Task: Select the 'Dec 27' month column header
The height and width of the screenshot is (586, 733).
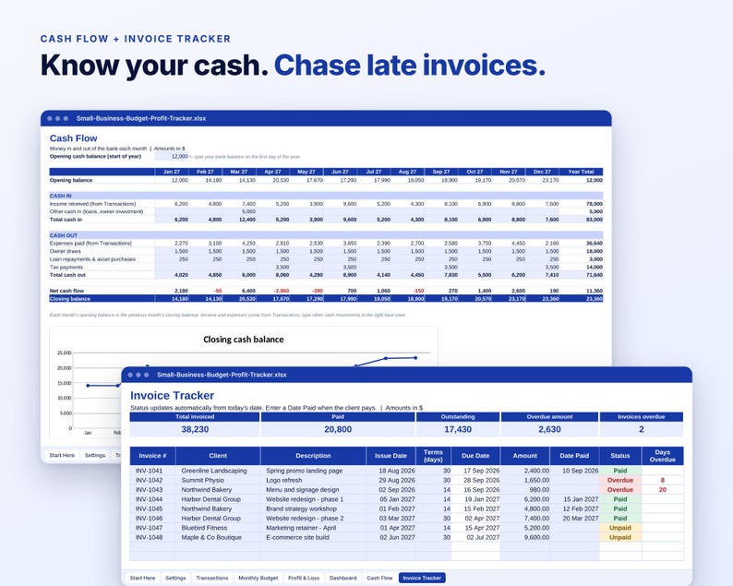Action: pyautogui.click(x=542, y=172)
